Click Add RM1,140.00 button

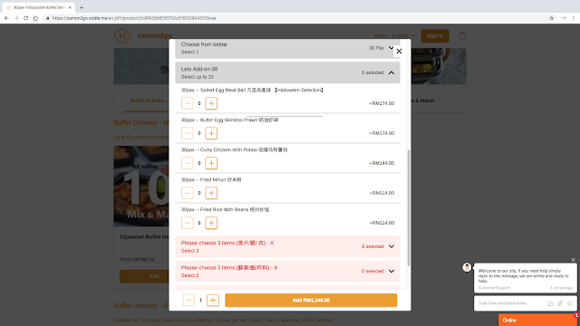(311, 300)
